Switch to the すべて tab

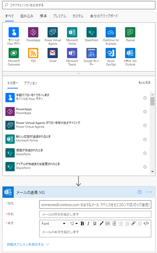pyautogui.click(x=9, y=16)
